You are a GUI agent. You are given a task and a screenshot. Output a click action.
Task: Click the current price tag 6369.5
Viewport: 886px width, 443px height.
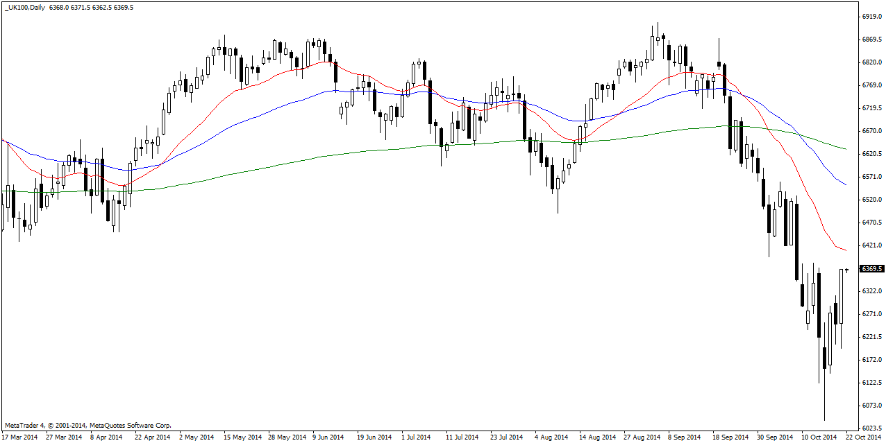tap(871, 268)
